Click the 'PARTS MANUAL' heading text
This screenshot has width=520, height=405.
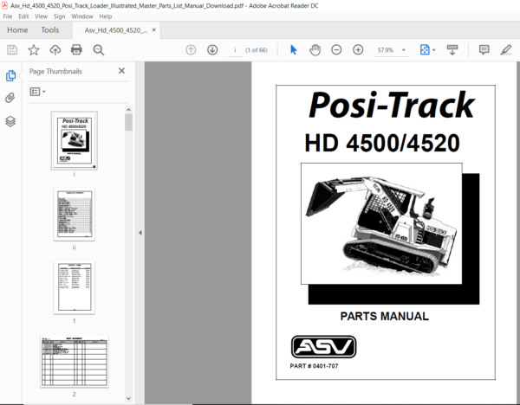coord(384,316)
